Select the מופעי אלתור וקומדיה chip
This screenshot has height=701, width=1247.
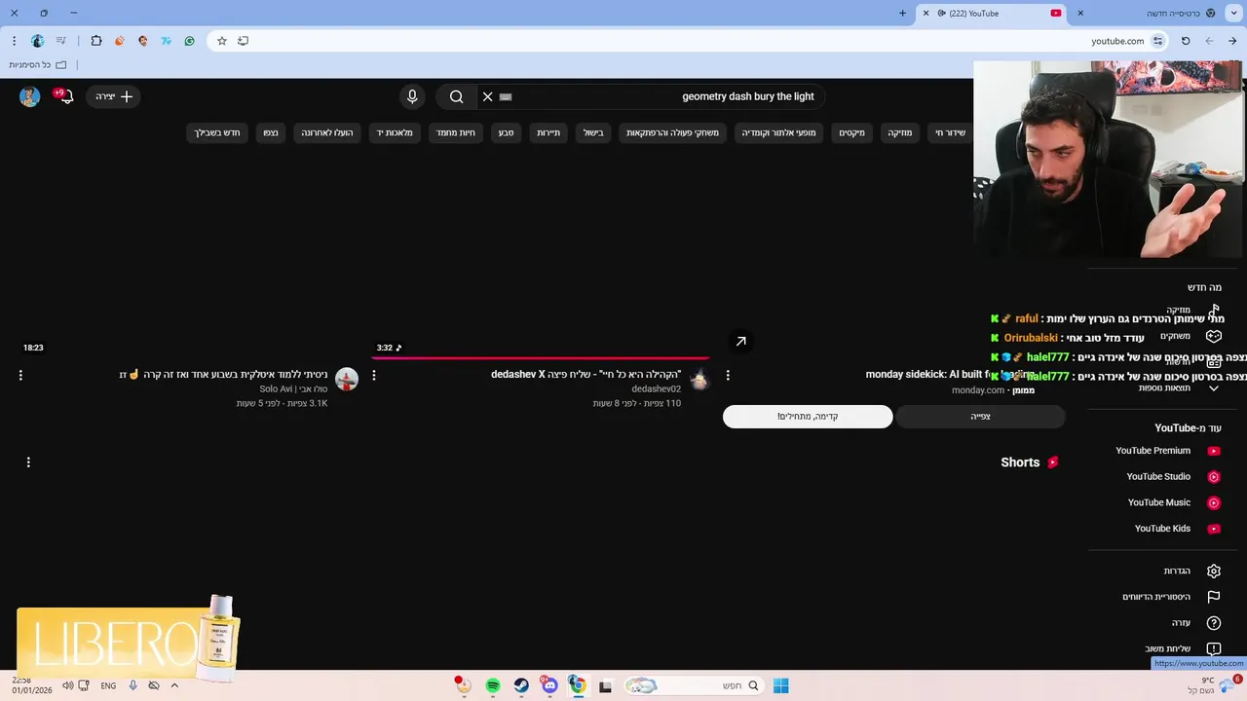[x=778, y=132]
